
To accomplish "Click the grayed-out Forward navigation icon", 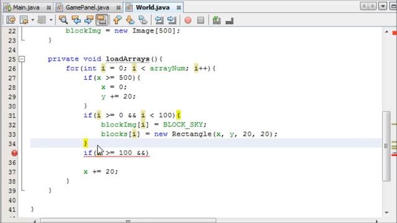I will tap(42, 20).
